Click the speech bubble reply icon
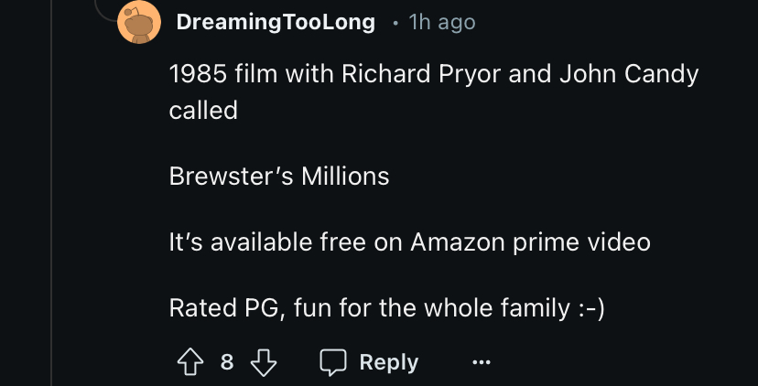The width and height of the screenshot is (758, 386). [x=332, y=362]
